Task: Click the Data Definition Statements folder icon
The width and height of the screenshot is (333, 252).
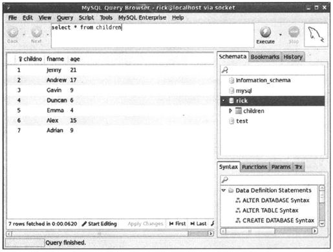Action: pyautogui.click(x=231, y=190)
